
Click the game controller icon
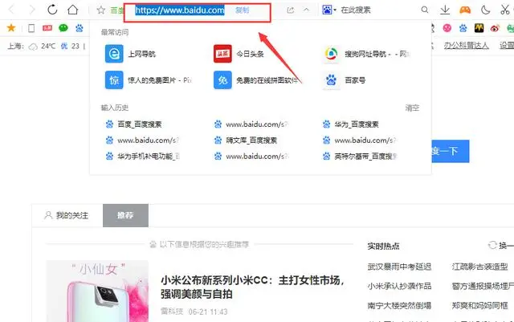[x=465, y=10]
